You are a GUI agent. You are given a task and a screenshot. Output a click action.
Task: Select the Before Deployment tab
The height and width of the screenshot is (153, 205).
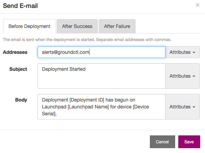click(29, 26)
